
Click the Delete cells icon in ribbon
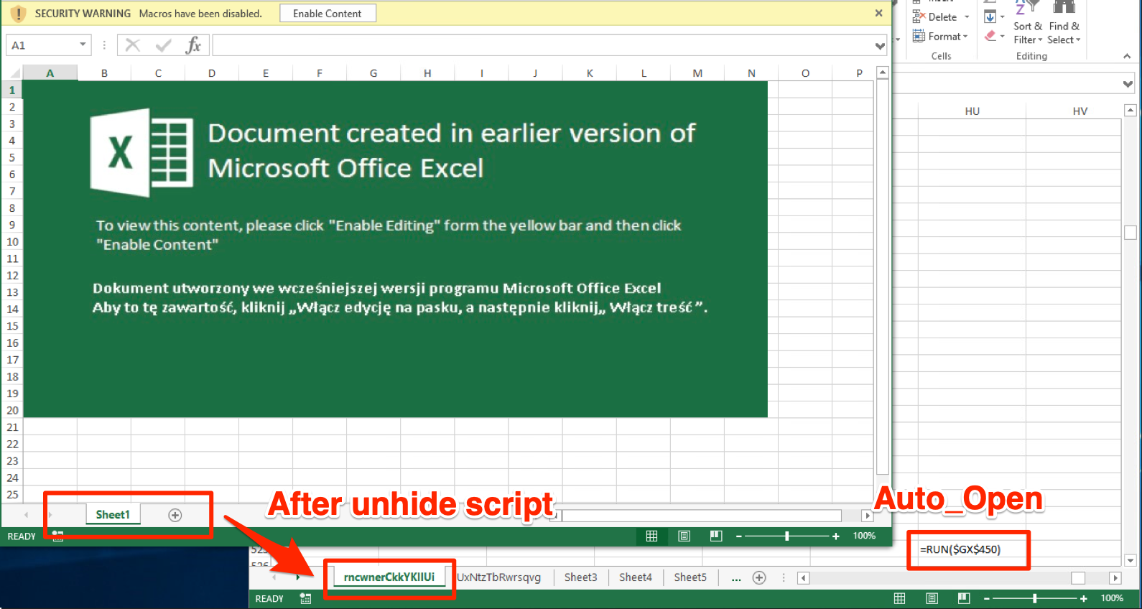click(x=919, y=17)
